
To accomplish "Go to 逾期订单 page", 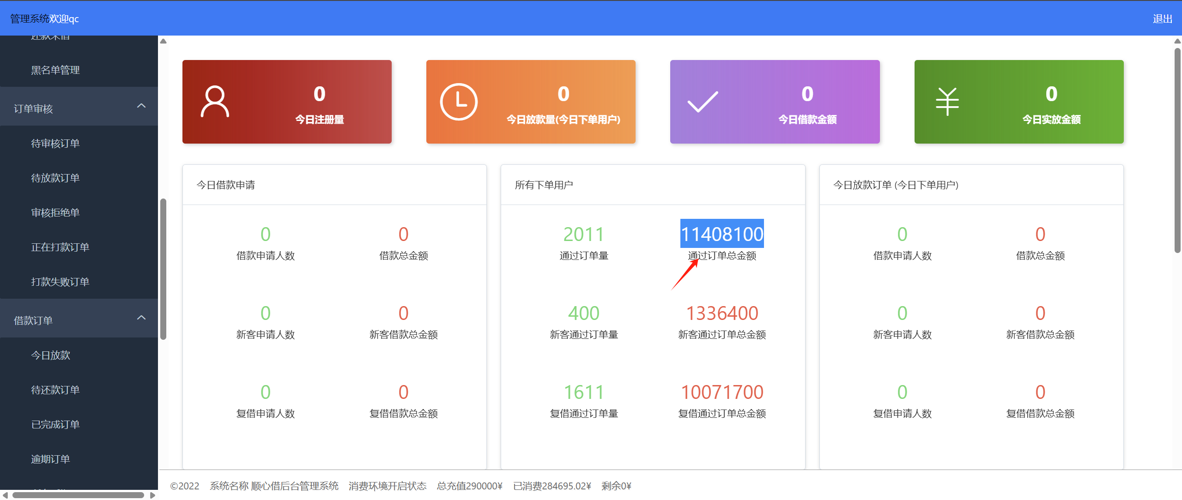I will coord(50,459).
